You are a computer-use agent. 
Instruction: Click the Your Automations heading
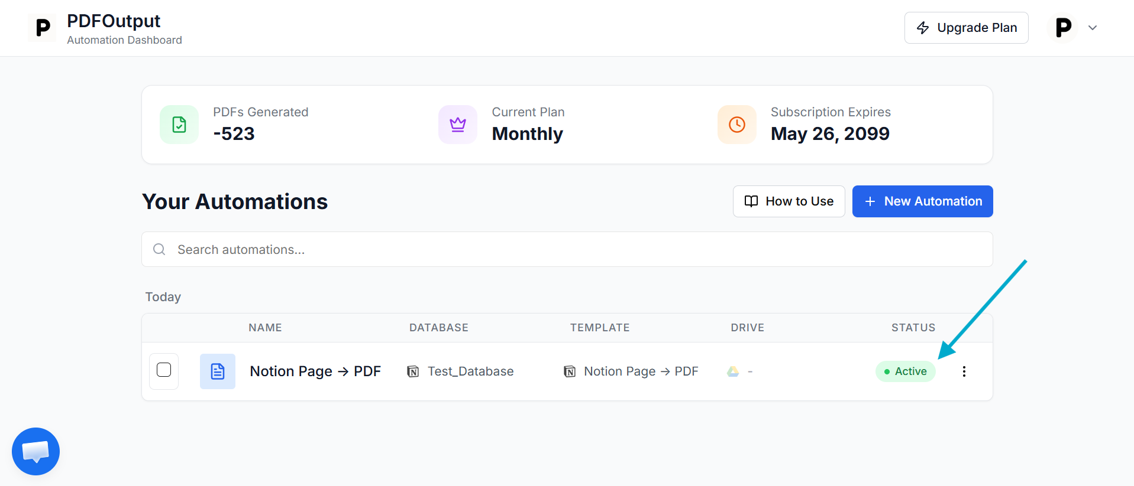pyautogui.click(x=235, y=201)
